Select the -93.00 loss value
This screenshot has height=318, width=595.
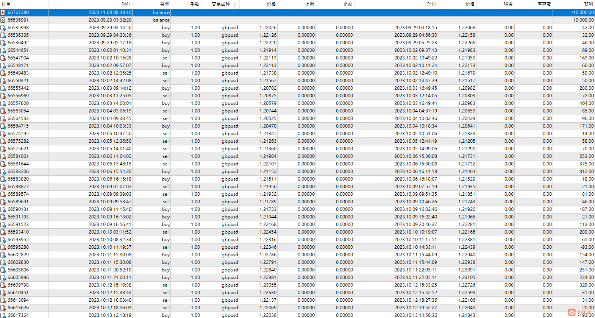coord(587,247)
